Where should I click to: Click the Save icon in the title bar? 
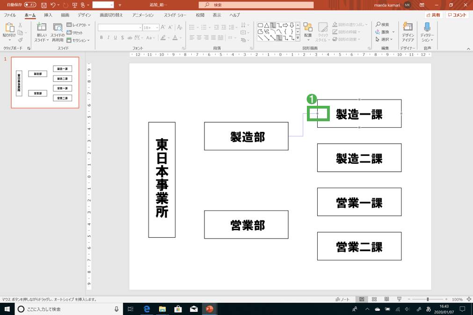44,5
